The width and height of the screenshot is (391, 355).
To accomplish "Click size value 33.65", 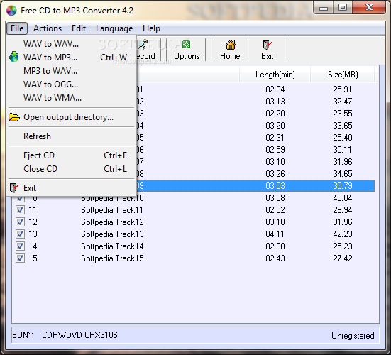I will [343, 126].
